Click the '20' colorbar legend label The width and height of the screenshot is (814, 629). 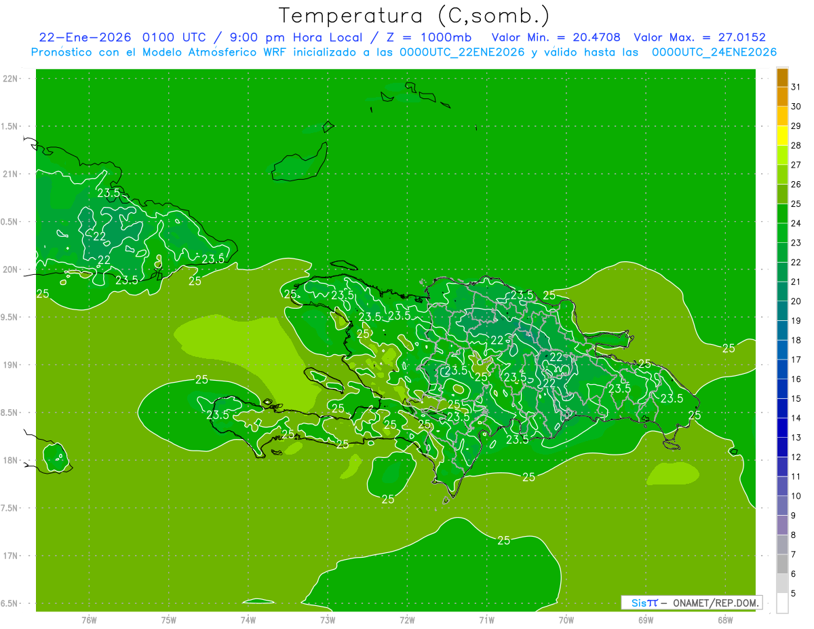796,301
